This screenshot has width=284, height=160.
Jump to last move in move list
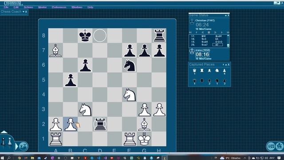coord(228,32)
